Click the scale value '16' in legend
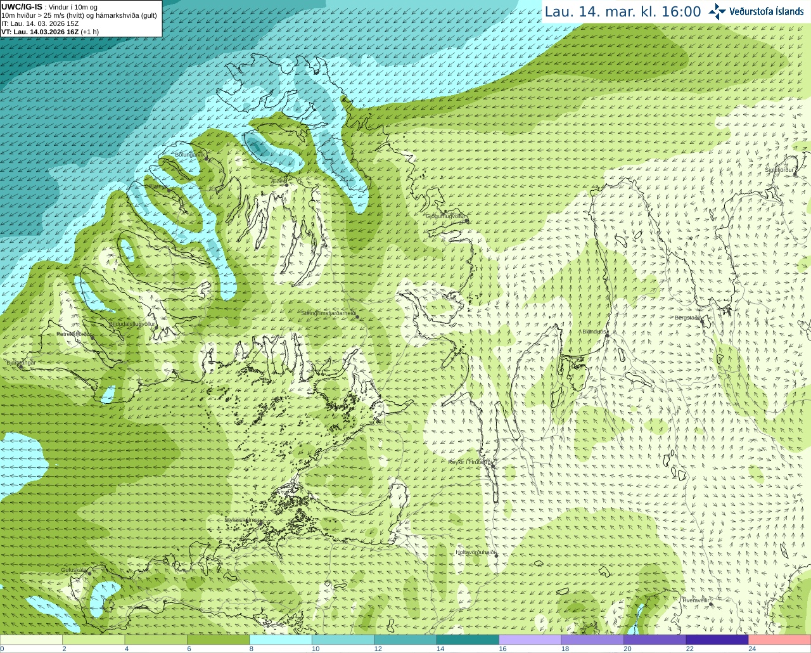This screenshot has height=653, width=811. (502, 649)
